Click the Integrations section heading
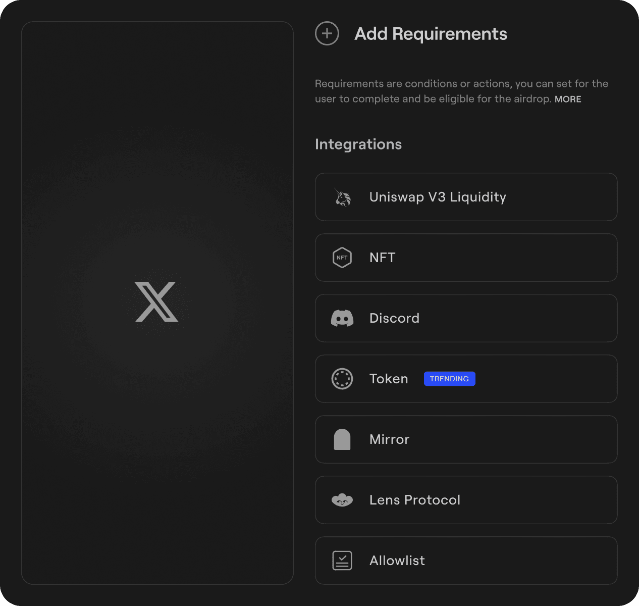The width and height of the screenshot is (639, 606). click(358, 144)
